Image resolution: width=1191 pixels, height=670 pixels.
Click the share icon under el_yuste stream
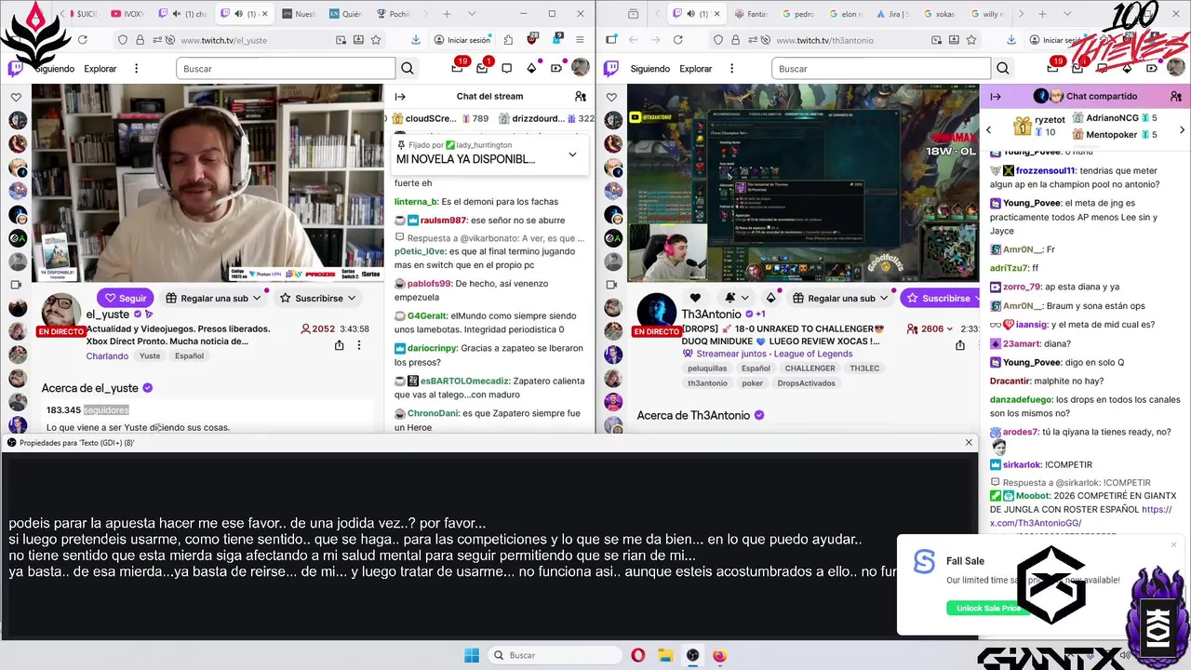tap(339, 345)
